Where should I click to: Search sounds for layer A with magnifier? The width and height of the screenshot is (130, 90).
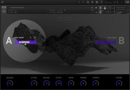(30, 38)
